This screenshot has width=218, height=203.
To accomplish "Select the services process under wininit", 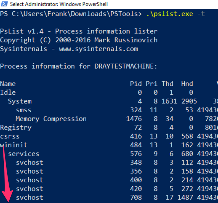I will tap(24, 154).
